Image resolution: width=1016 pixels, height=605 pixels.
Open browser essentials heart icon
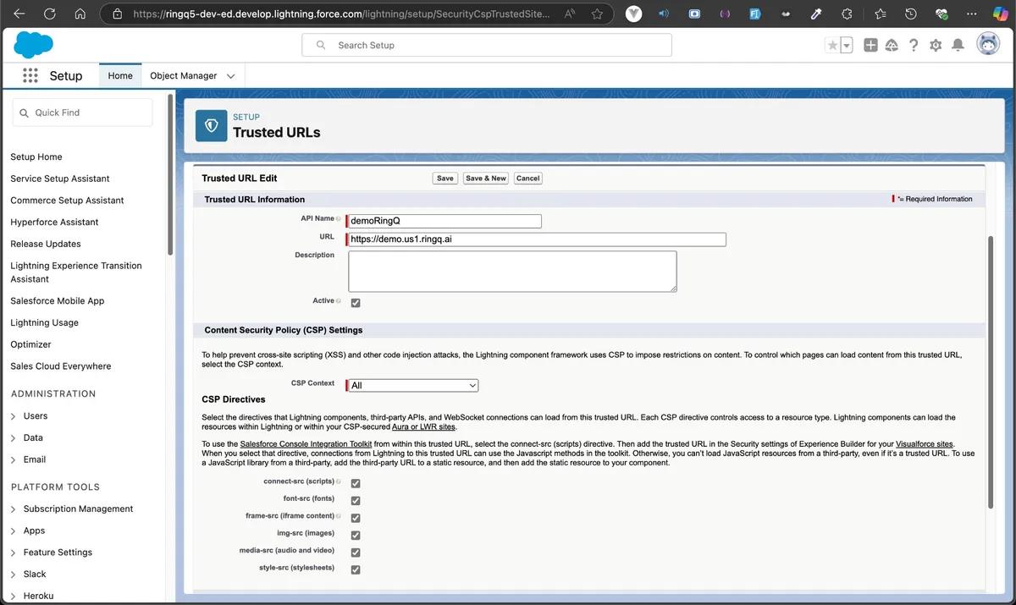941,14
